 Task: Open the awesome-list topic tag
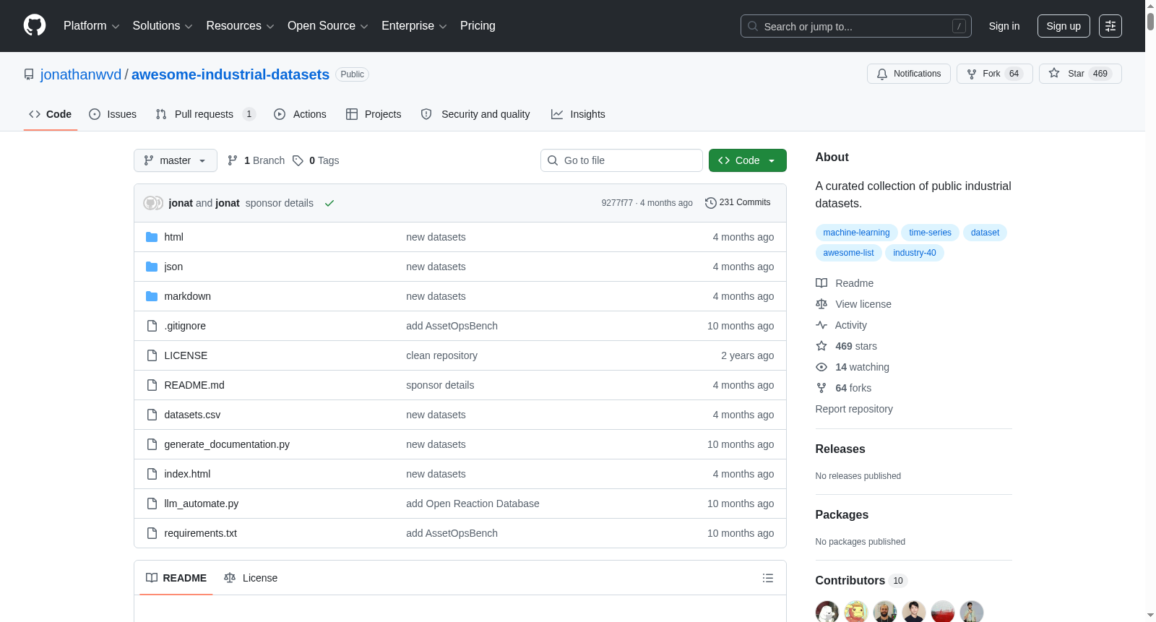coord(848,253)
